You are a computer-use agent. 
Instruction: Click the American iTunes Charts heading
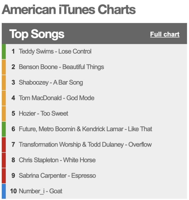[x=69, y=10]
